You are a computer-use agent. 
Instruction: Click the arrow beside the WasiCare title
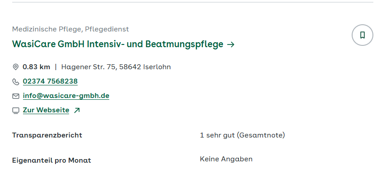click(x=231, y=44)
